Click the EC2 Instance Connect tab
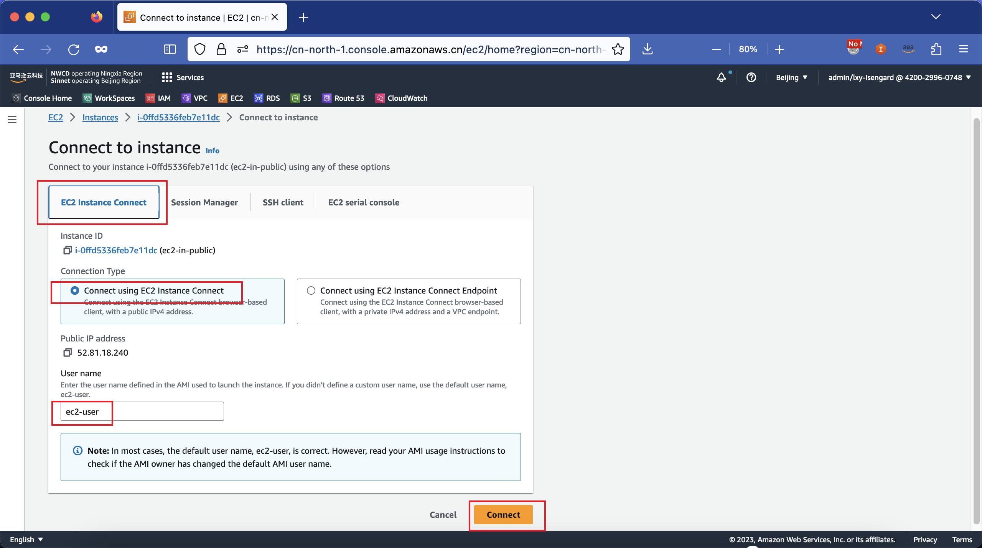This screenshot has height=548, width=982. (x=104, y=202)
